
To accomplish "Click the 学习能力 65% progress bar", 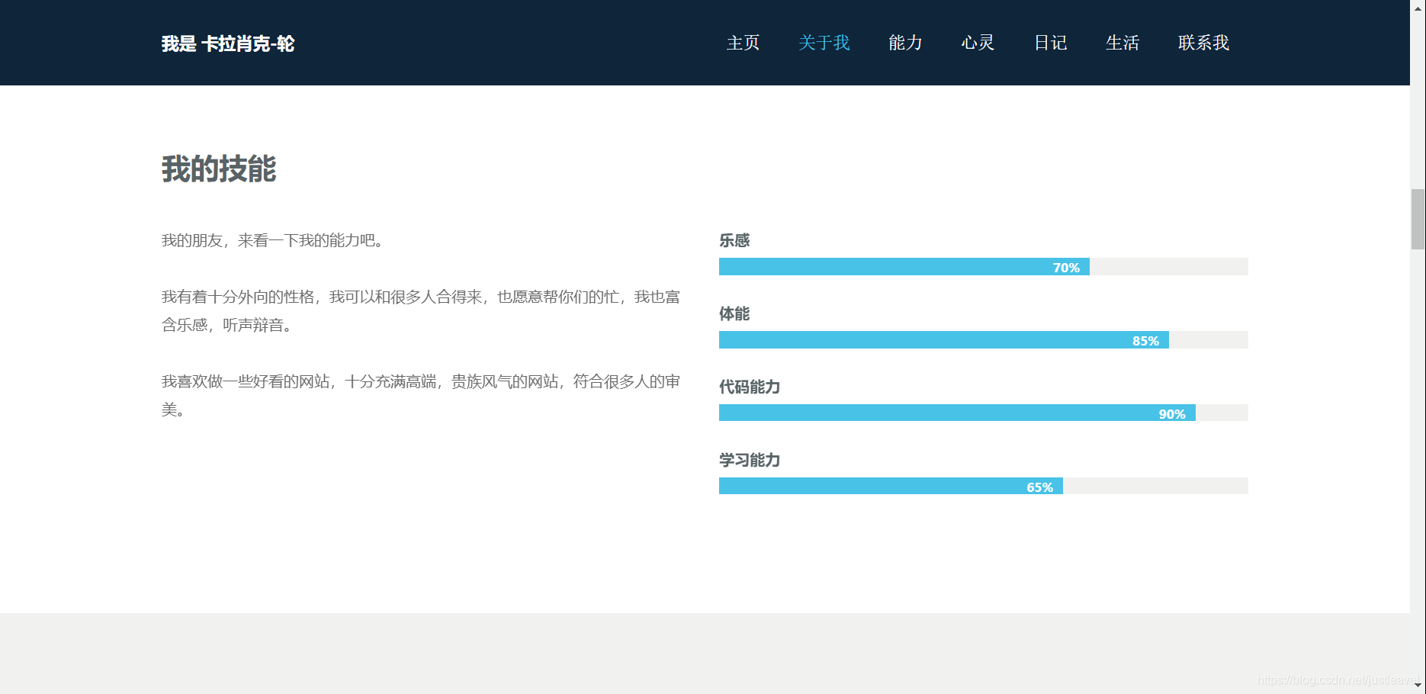I will click(983, 486).
